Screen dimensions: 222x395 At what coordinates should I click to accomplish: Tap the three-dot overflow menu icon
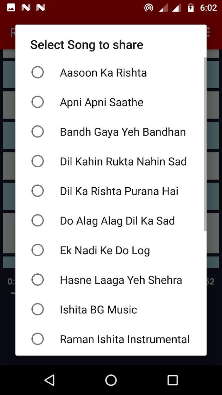(x=208, y=32)
